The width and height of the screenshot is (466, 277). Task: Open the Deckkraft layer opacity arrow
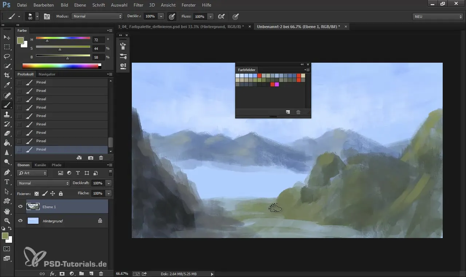point(108,183)
